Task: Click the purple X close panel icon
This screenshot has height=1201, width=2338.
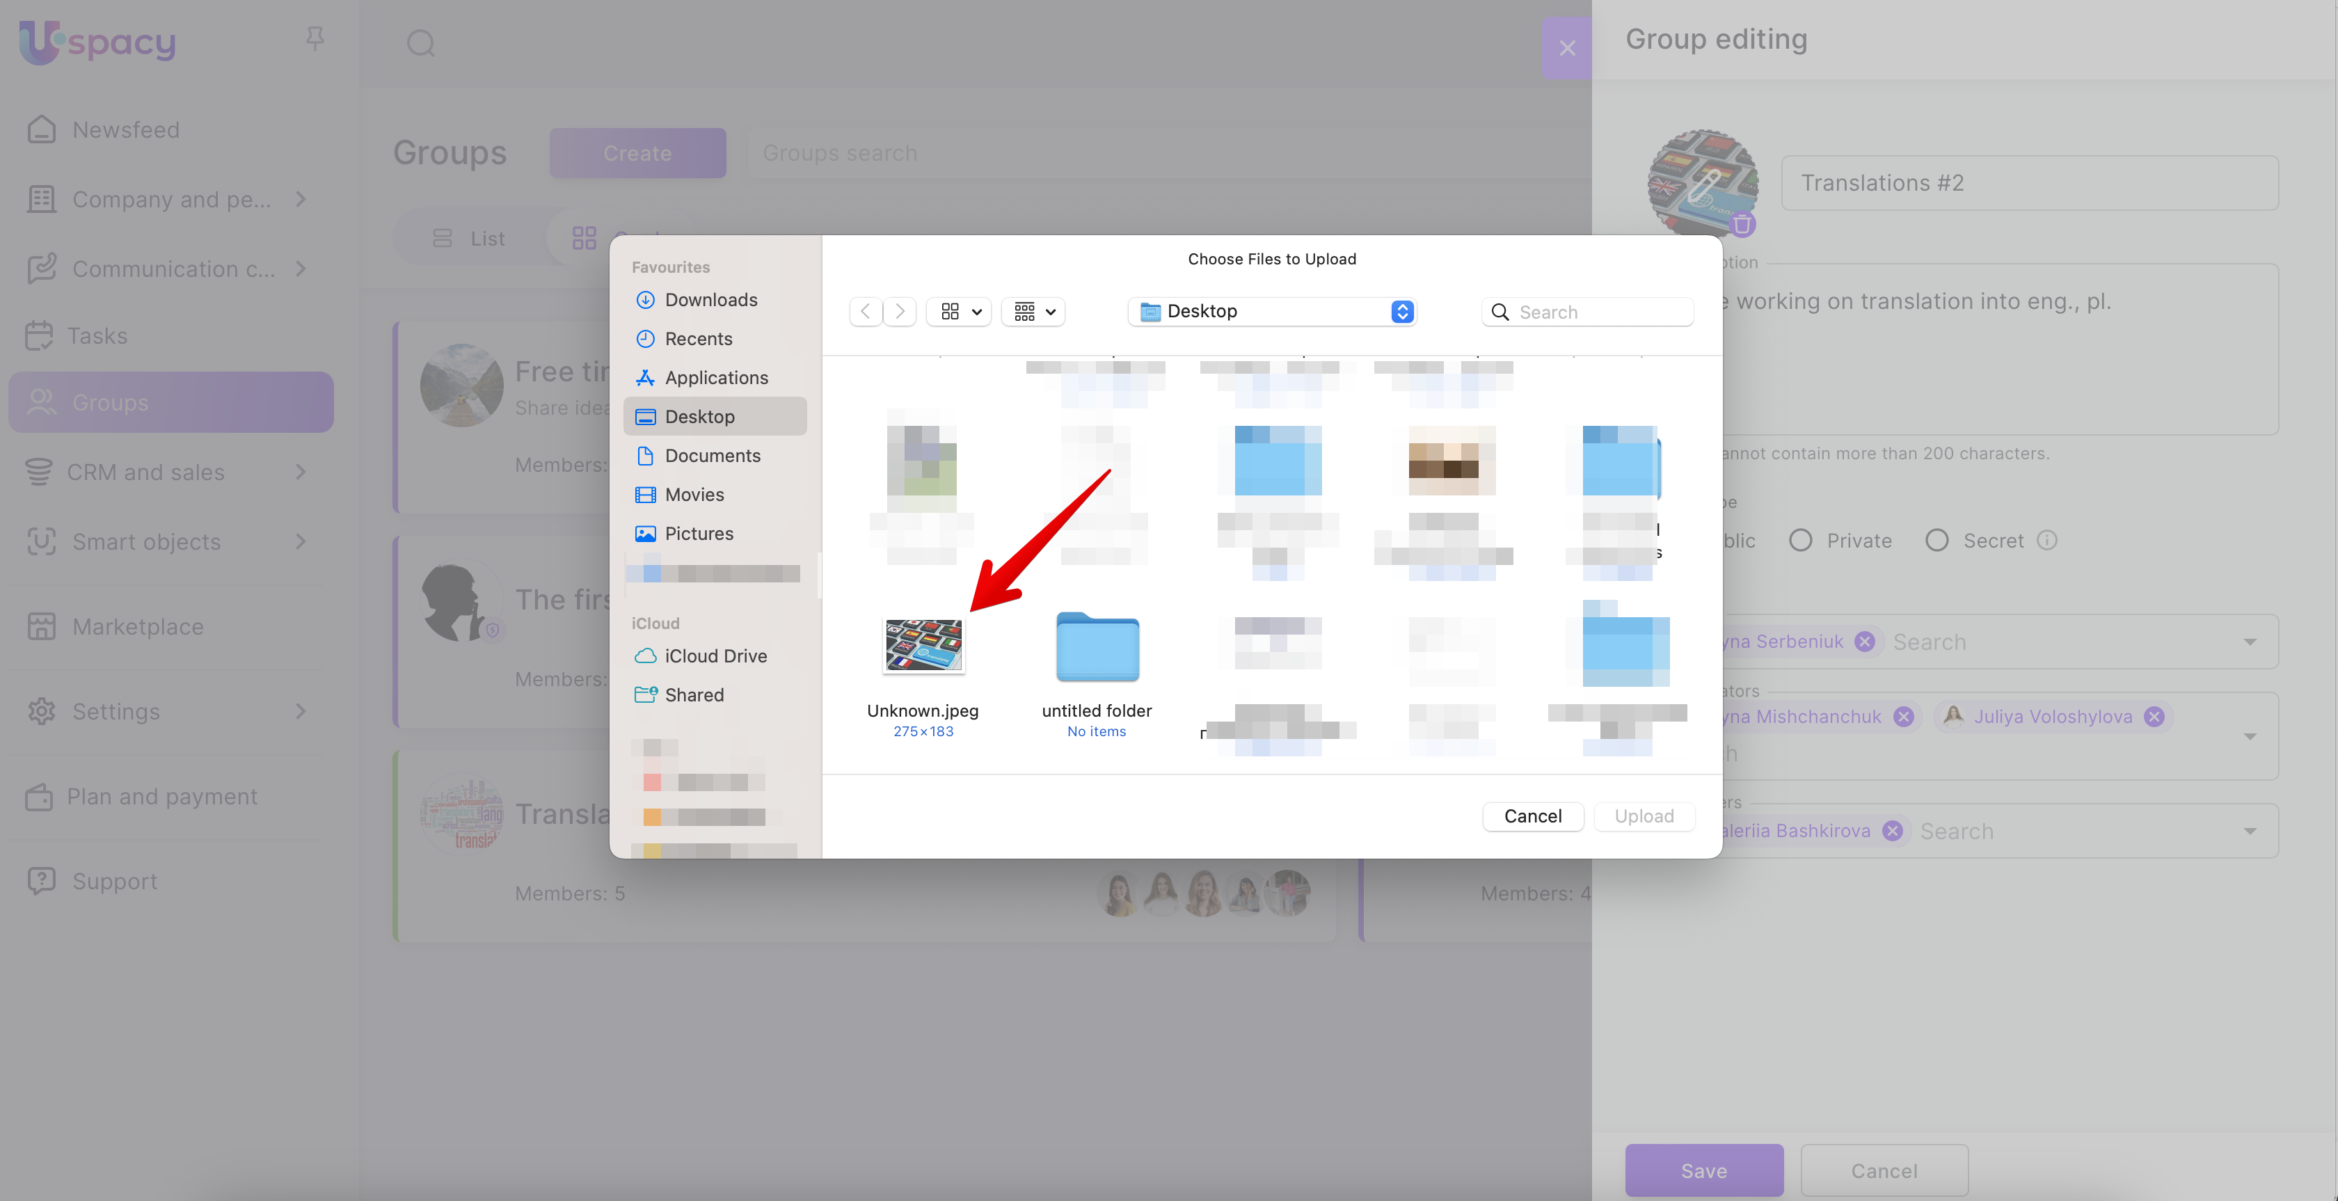Action: click(x=1566, y=48)
